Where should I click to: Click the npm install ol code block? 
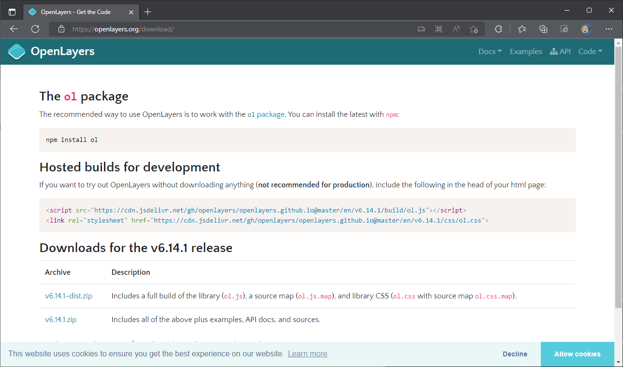(307, 140)
